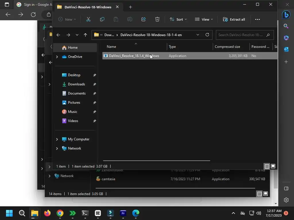
Task: Click plus icon in Edge sidebar
Action: [x=286, y=62]
